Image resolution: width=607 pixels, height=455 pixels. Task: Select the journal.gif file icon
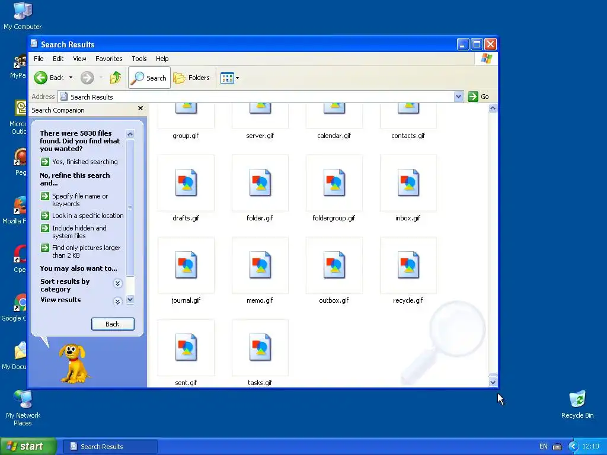pyautogui.click(x=186, y=265)
